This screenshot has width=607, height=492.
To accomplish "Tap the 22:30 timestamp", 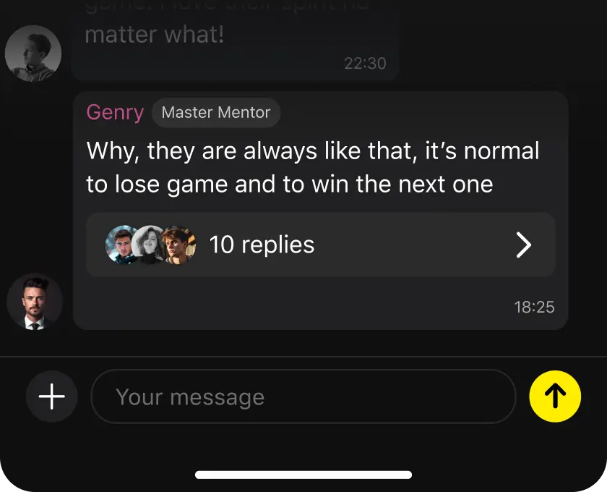I will pos(365,64).
